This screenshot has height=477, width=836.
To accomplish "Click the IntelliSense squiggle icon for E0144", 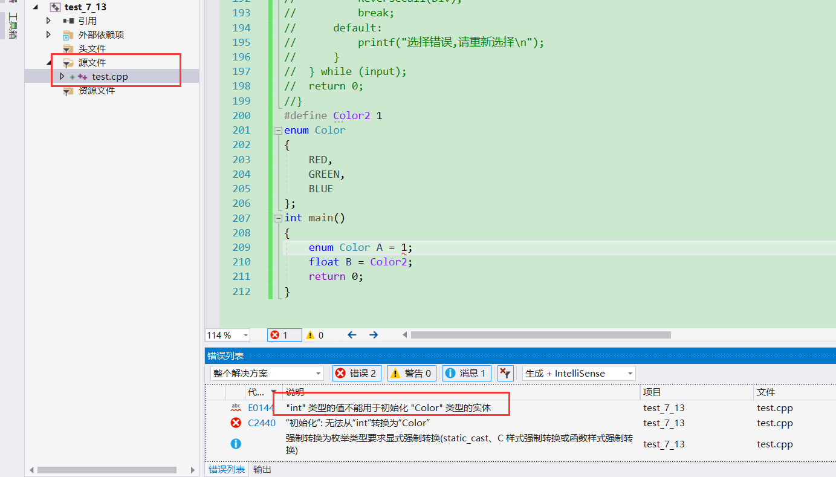I will pyautogui.click(x=236, y=408).
